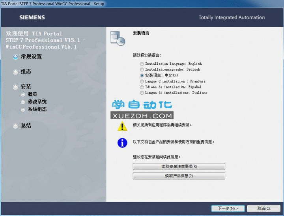Click the 总结 step in sidebar
This screenshot has width=284, height=216.
tap(22, 126)
